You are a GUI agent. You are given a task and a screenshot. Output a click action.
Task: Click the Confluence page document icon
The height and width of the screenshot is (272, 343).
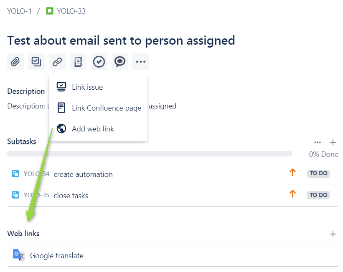(78, 62)
